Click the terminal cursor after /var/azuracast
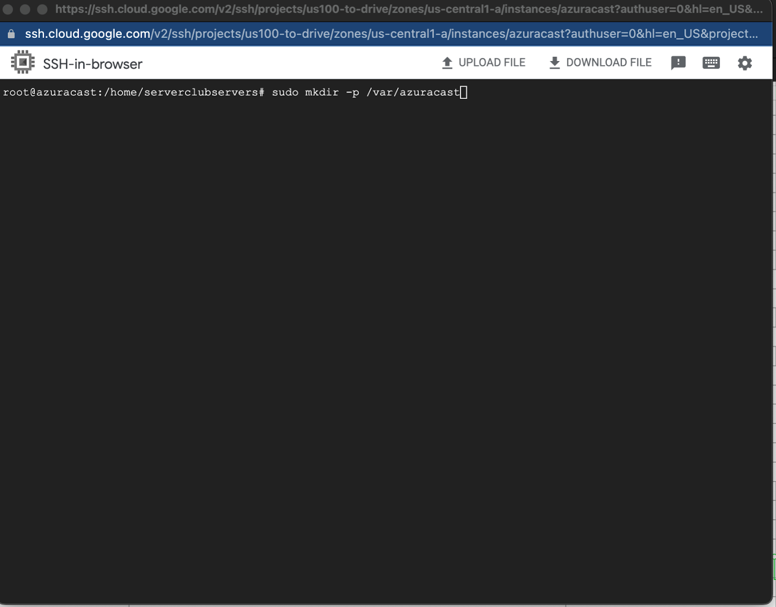The image size is (776, 607). pos(464,92)
